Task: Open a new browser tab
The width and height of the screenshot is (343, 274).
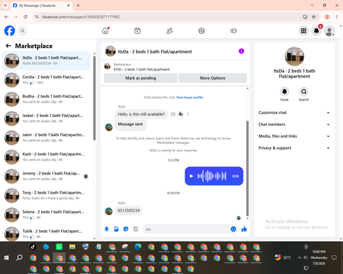Action: point(78,5)
